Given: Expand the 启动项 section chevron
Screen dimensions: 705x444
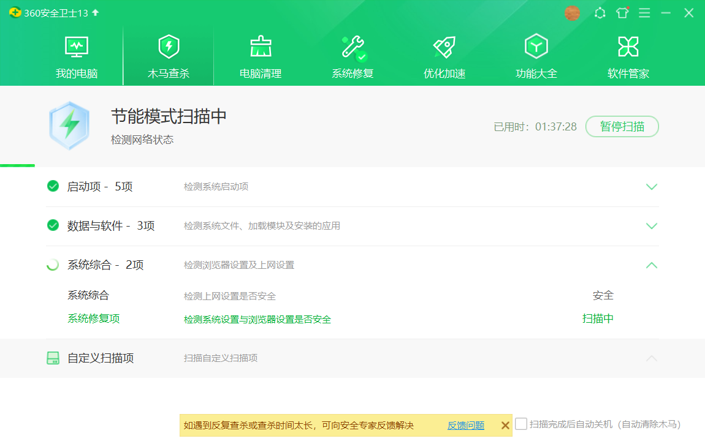Looking at the screenshot, I should click(652, 187).
